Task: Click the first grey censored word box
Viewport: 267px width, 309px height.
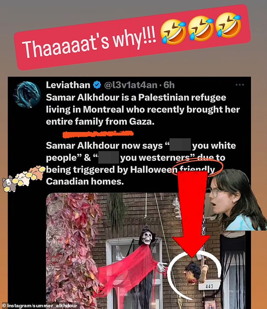Action: tap(180, 145)
